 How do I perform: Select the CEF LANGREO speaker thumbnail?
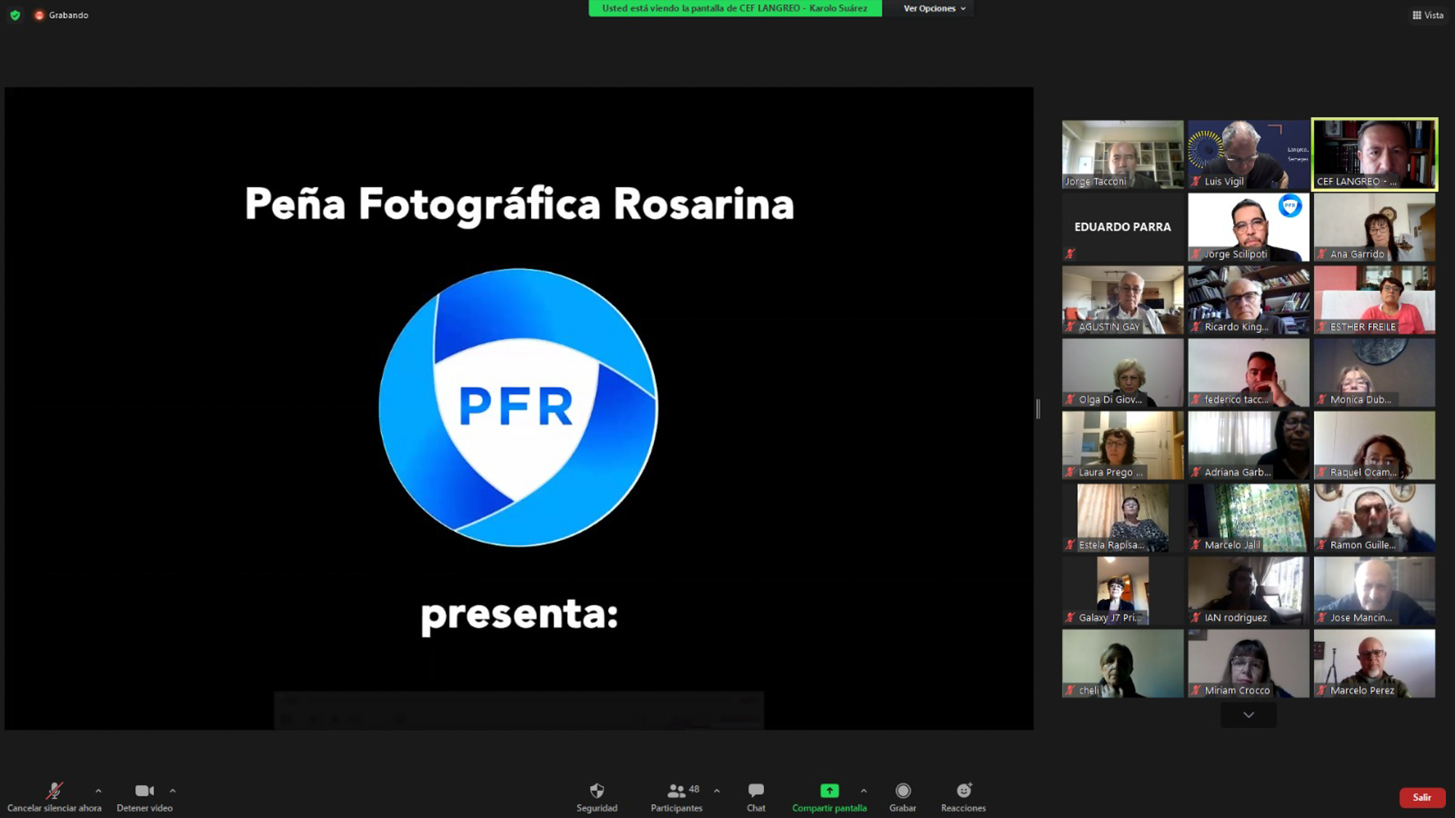(x=1374, y=154)
